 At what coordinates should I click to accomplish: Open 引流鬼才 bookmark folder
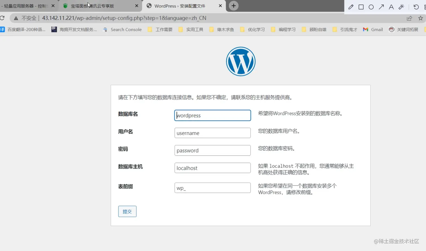(x=345, y=29)
